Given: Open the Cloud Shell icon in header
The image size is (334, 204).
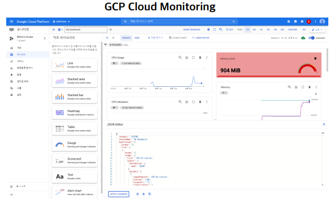Looking at the screenshot, I should pos(295,22).
